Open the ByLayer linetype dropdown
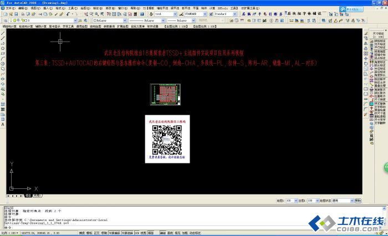Screen dimensions: 388x236 tap(163, 20)
